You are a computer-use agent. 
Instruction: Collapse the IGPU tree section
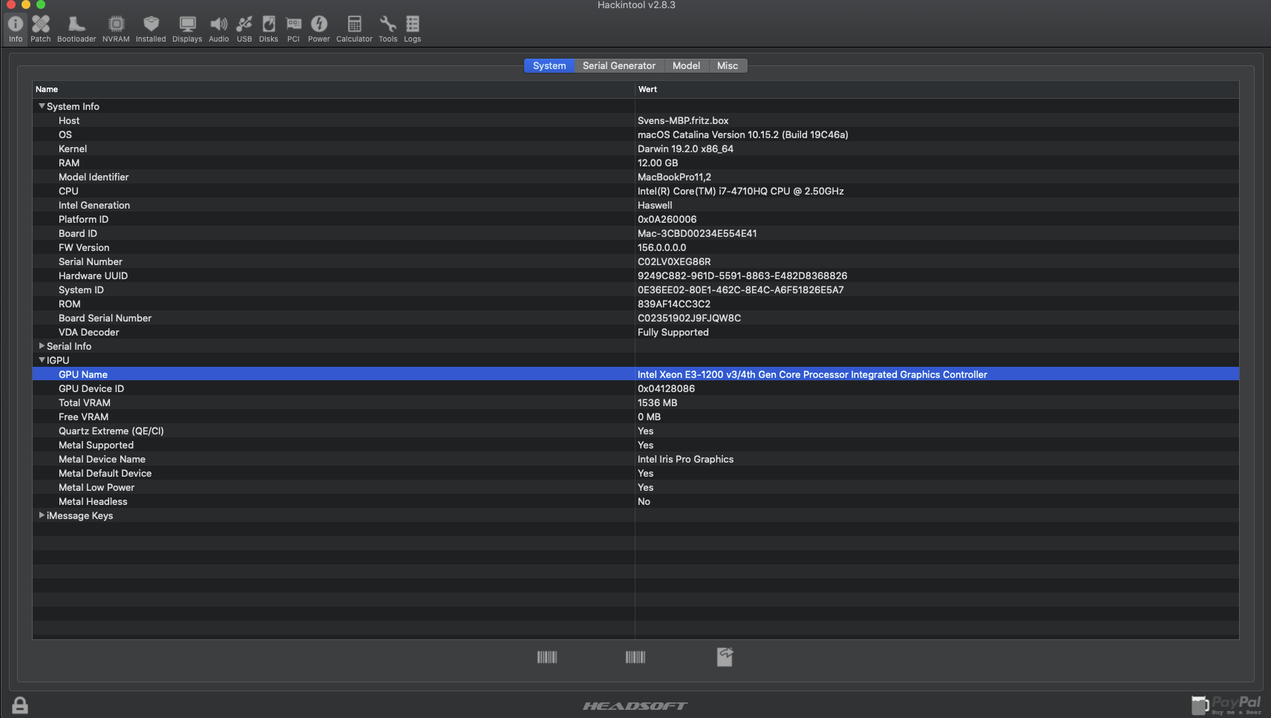pos(42,360)
